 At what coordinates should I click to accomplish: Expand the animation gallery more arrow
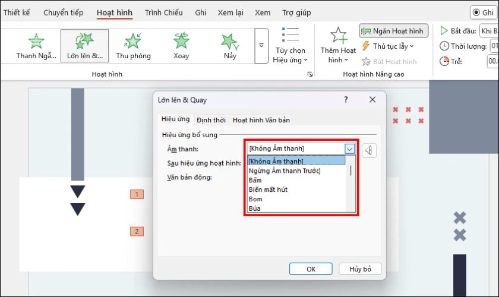pos(261,46)
